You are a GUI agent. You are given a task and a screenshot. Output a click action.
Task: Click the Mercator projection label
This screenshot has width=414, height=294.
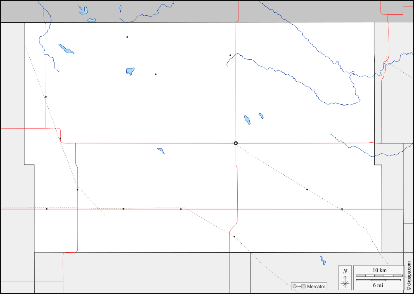pos(316,287)
